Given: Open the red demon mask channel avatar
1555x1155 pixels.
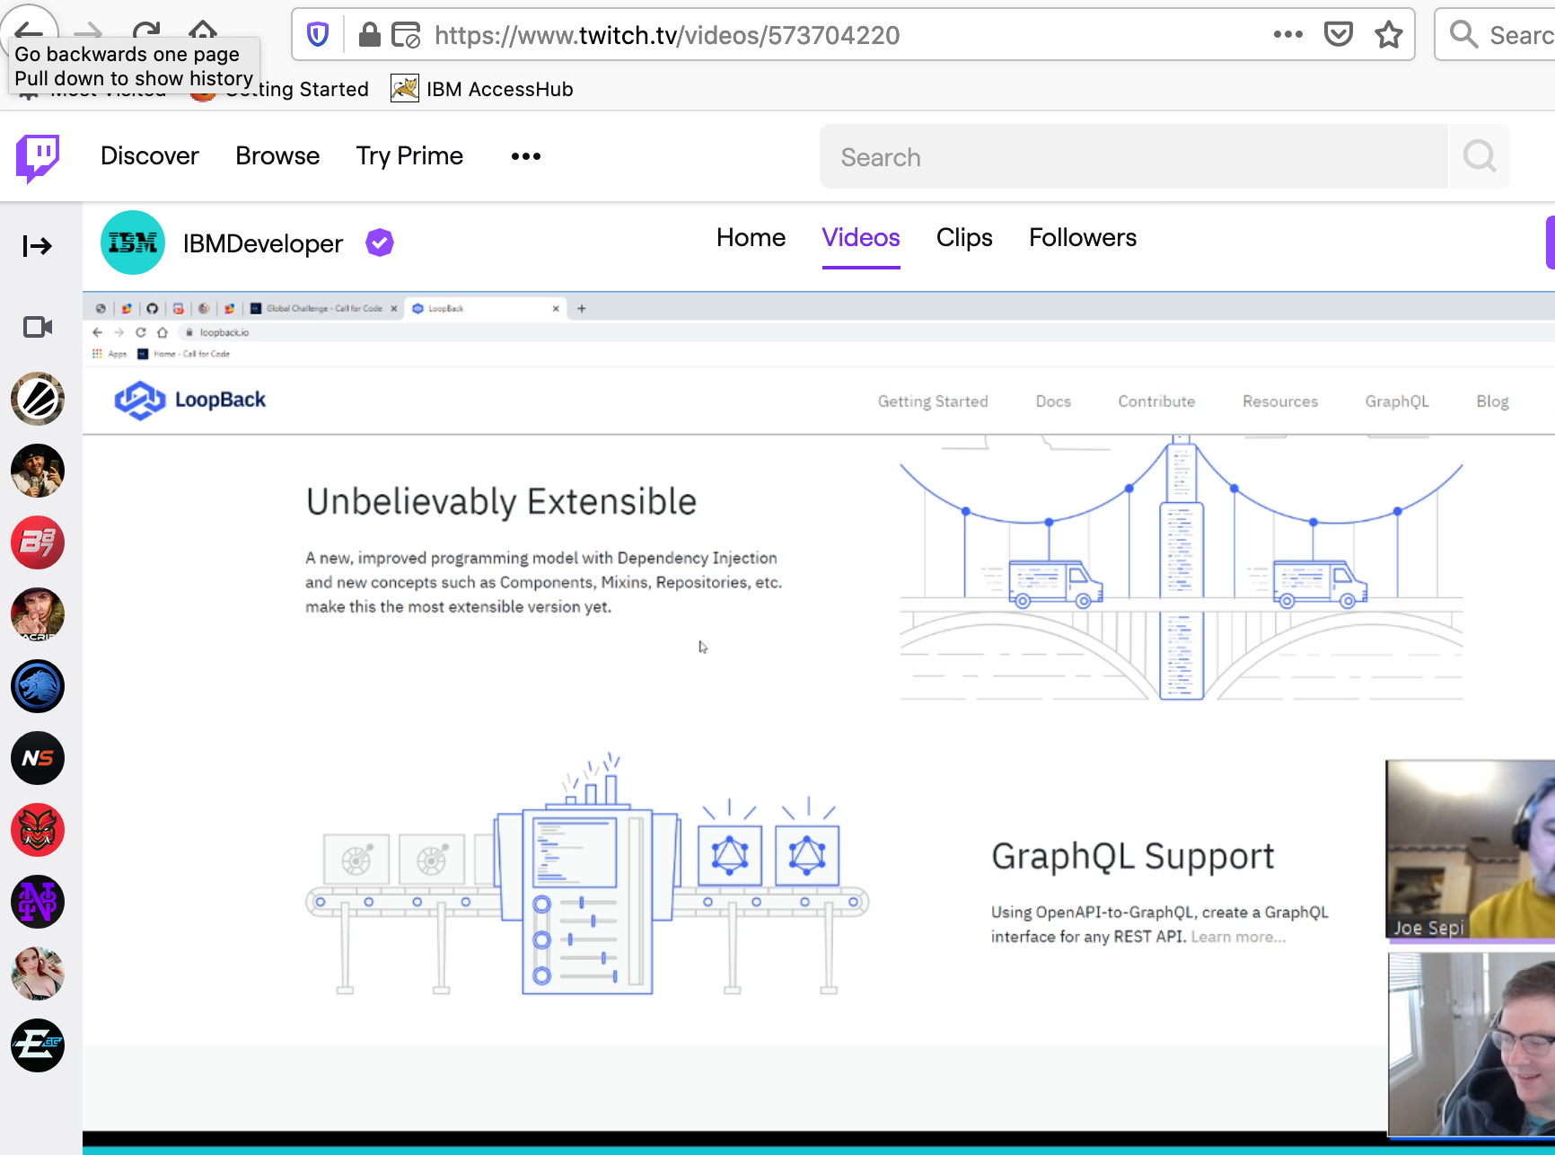Looking at the screenshot, I should 38,830.
